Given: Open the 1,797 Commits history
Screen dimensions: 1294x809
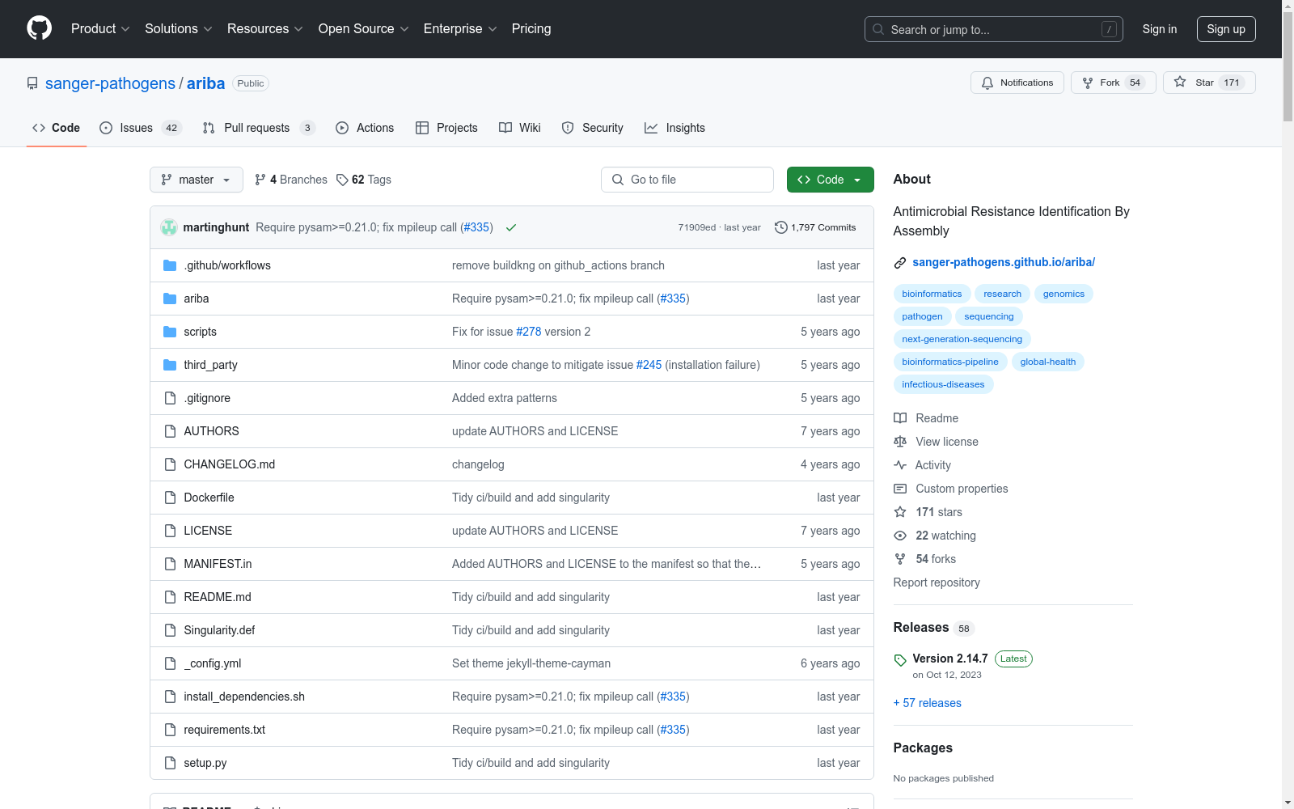Looking at the screenshot, I should tap(815, 227).
